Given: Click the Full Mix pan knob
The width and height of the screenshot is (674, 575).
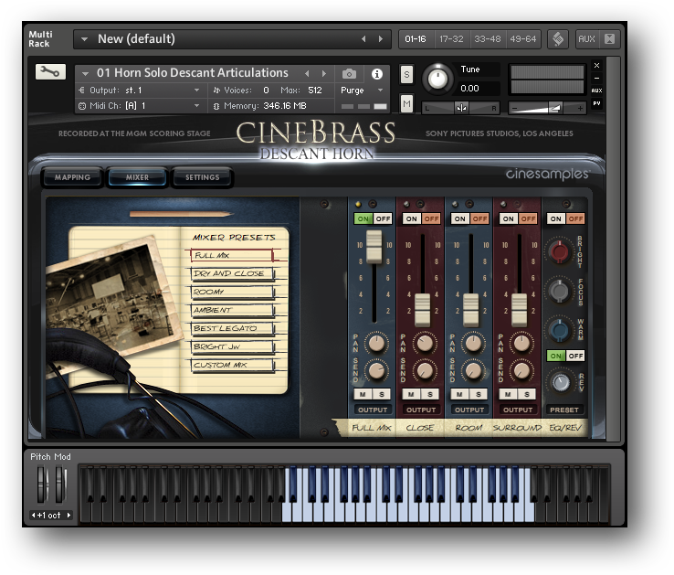Looking at the screenshot, I should 376,343.
